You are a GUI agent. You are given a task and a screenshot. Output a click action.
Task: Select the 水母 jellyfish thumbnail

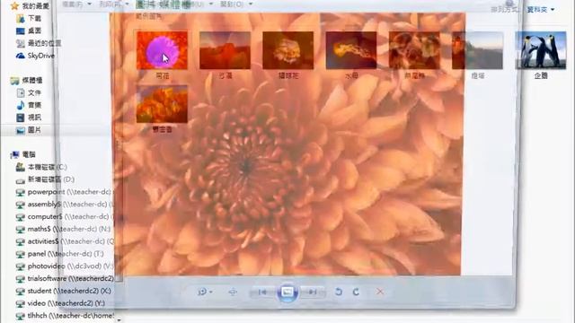(351, 50)
